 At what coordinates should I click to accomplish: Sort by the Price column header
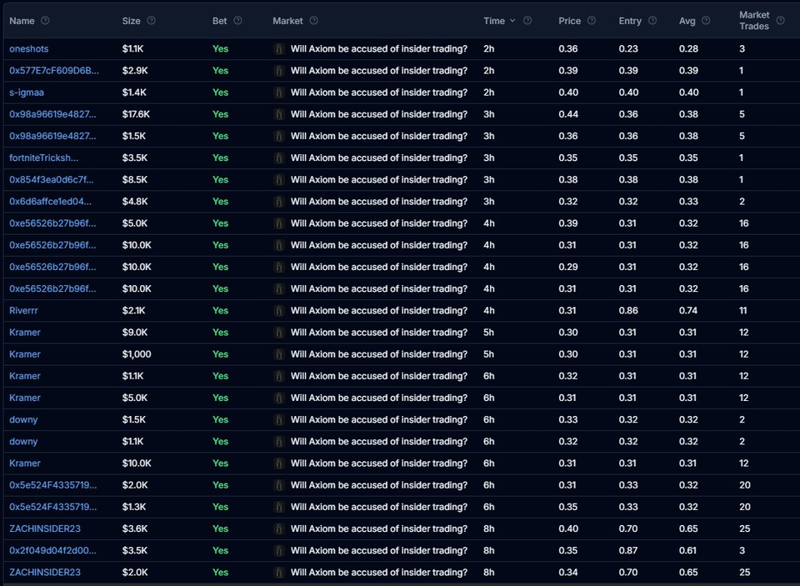pos(567,21)
